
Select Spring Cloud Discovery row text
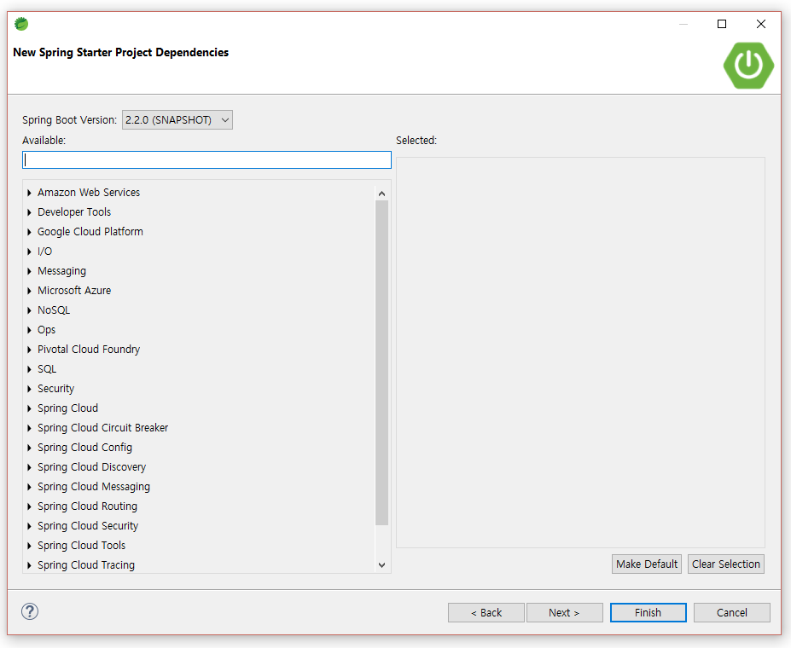[x=91, y=467]
